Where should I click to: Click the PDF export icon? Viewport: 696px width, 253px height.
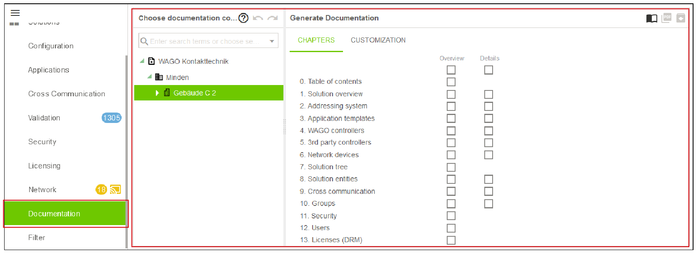point(667,18)
